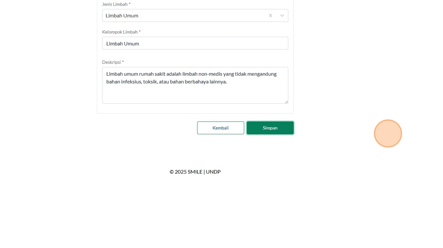
Task: Focus the Deskripsi text area
Action: (x=195, y=93)
